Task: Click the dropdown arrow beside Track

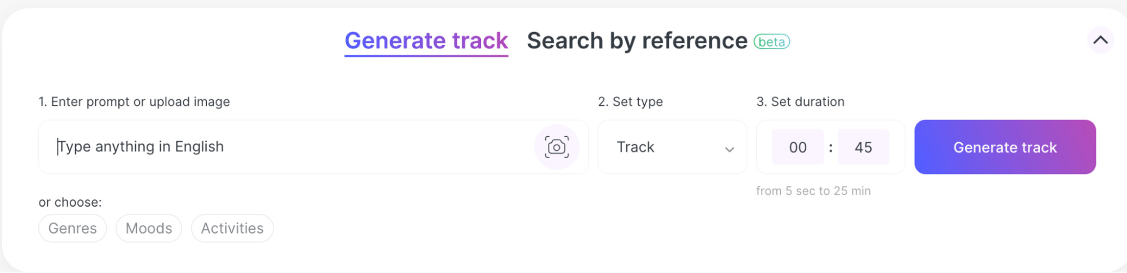Action: click(x=729, y=149)
